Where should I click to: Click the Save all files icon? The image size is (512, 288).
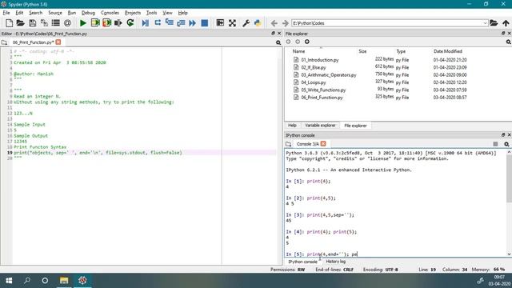44,23
